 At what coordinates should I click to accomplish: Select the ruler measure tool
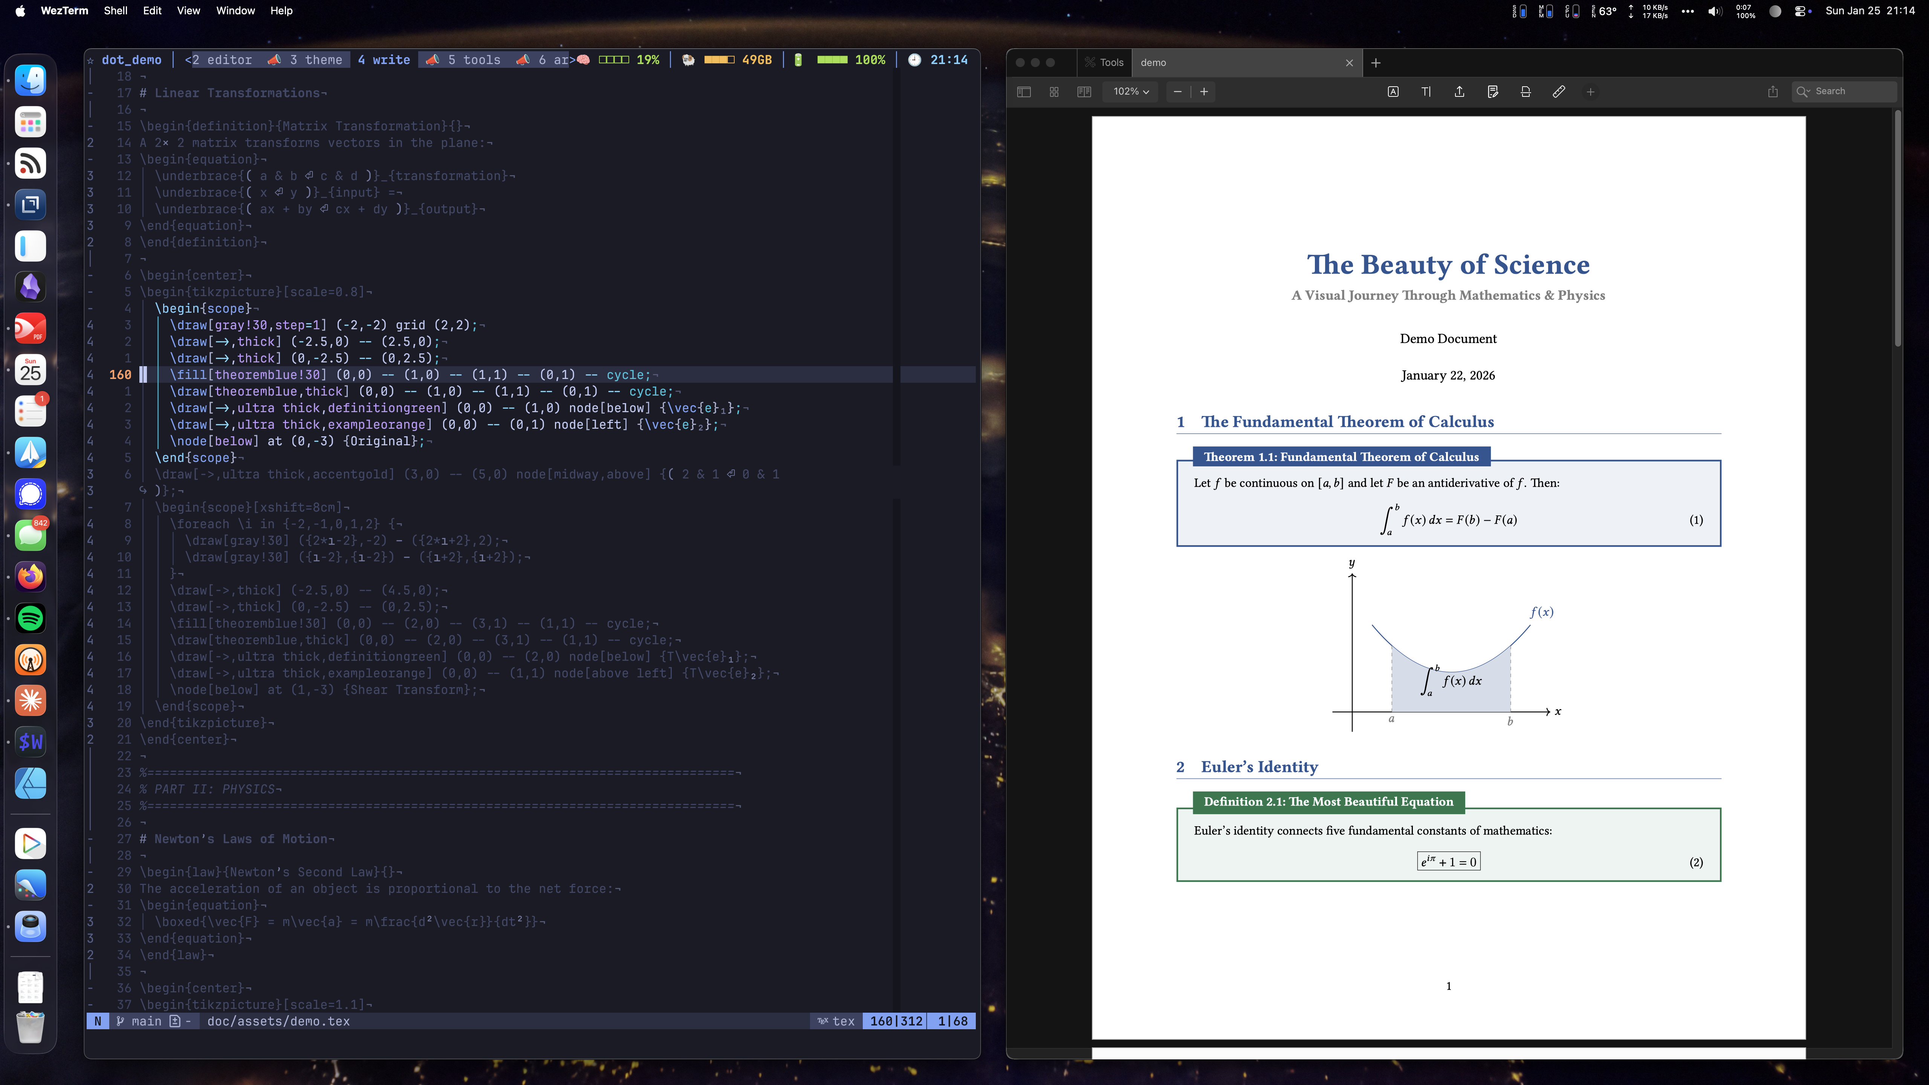coord(1558,91)
